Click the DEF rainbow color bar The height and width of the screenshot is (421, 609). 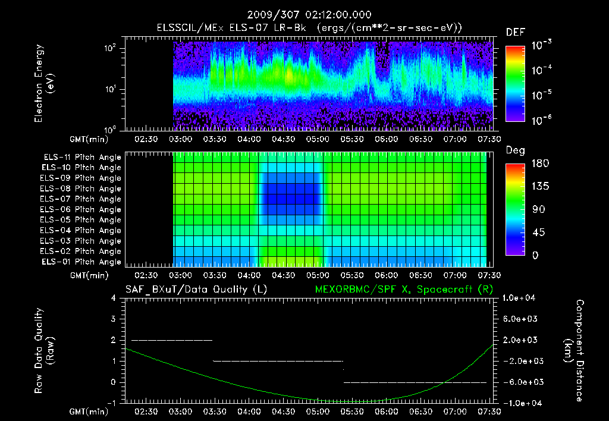point(515,83)
